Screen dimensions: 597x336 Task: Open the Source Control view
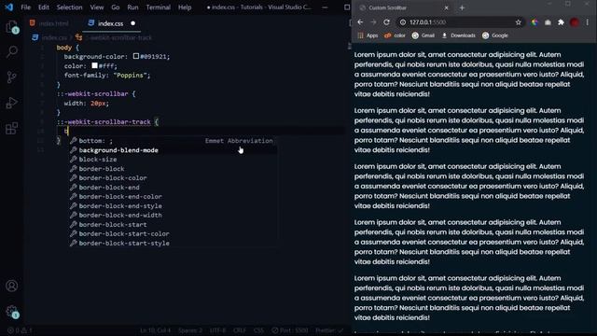tap(12, 77)
